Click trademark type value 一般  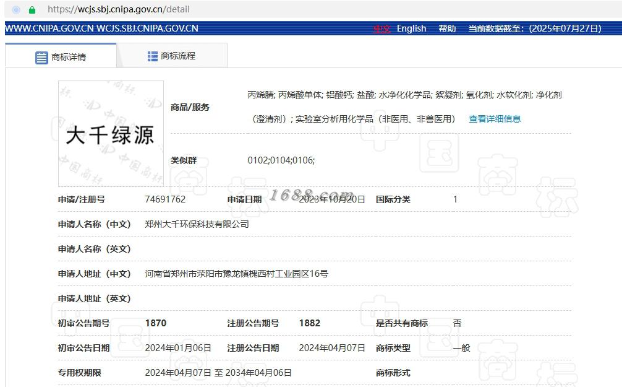point(461,348)
